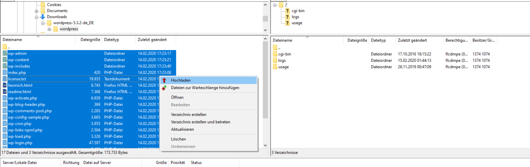This screenshot has width=530, height=167.
Task: Click the remote logs date 15.02.2020 01:44:13
Action: [414, 60]
